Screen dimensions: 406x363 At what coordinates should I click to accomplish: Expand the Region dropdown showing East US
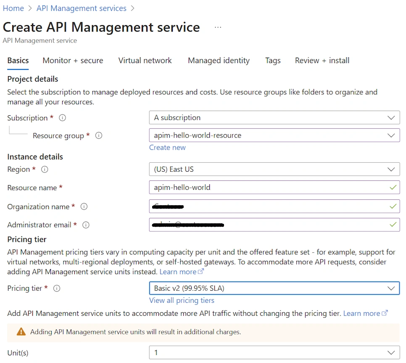[274, 169]
